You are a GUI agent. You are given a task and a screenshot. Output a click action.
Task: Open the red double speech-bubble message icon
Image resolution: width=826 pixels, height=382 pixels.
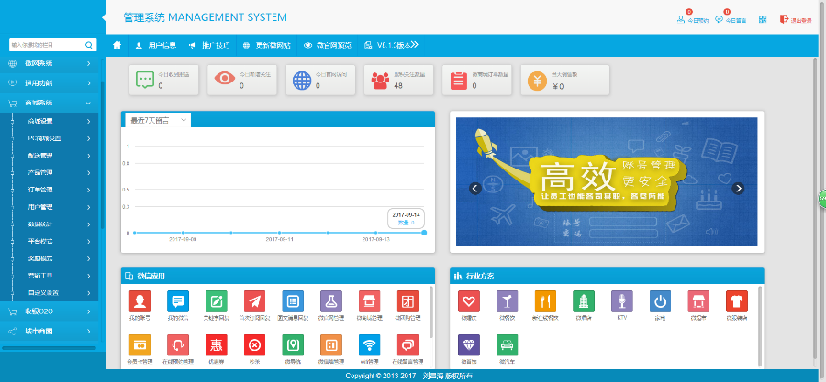point(407,345)
